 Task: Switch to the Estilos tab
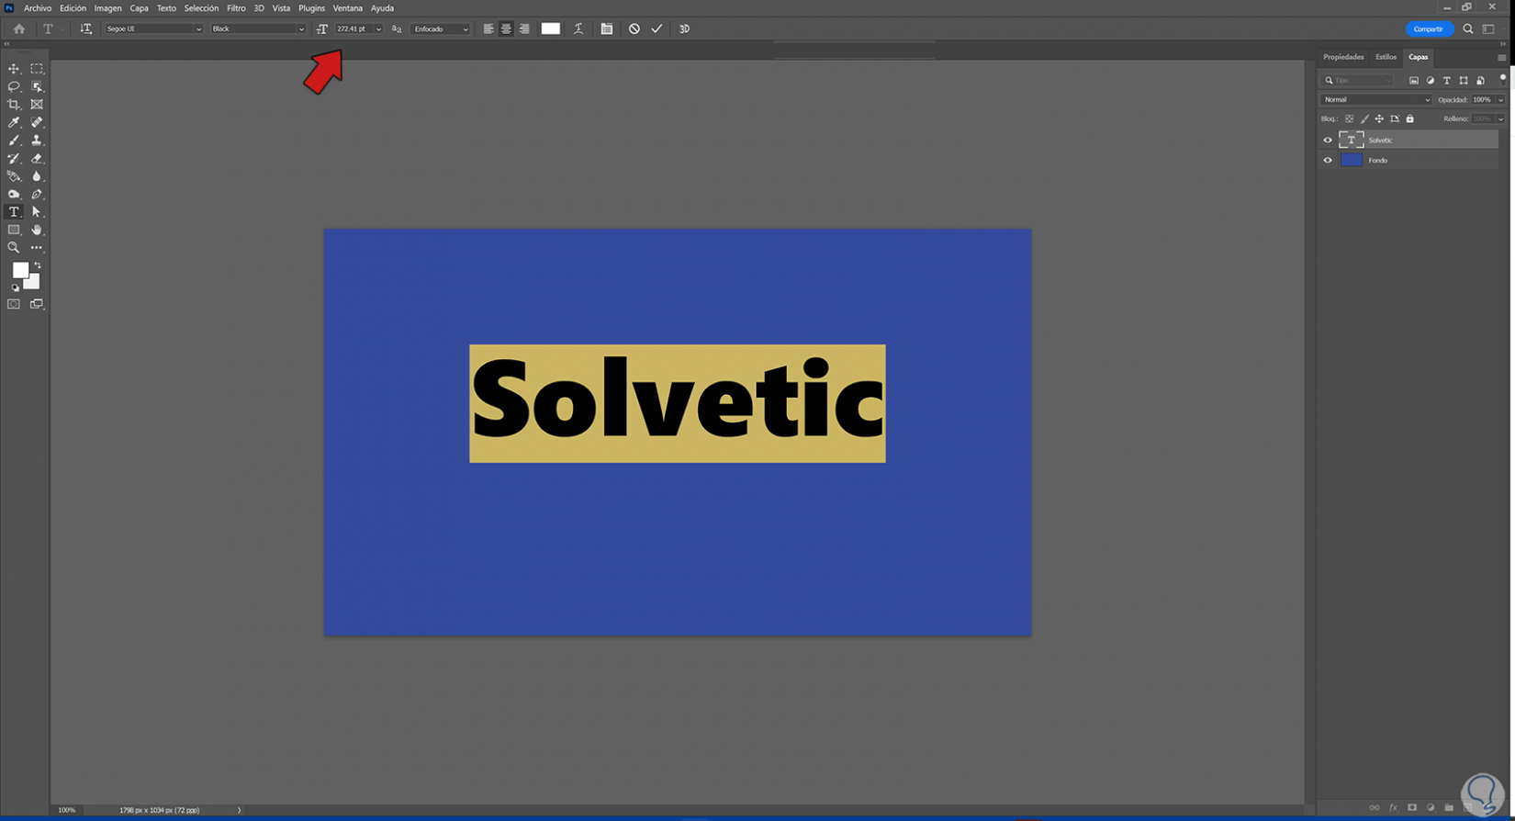1386,57
